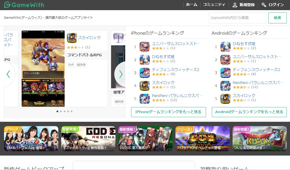Open Android ranking スカイロック link

tap(244, 96)
